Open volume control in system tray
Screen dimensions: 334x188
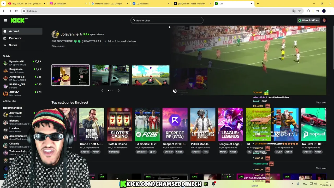pyautogui.click(x=316, y=184)
